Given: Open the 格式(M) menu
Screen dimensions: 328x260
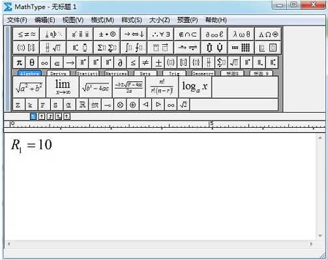Looking at the screenshot, I should point(102,20).
